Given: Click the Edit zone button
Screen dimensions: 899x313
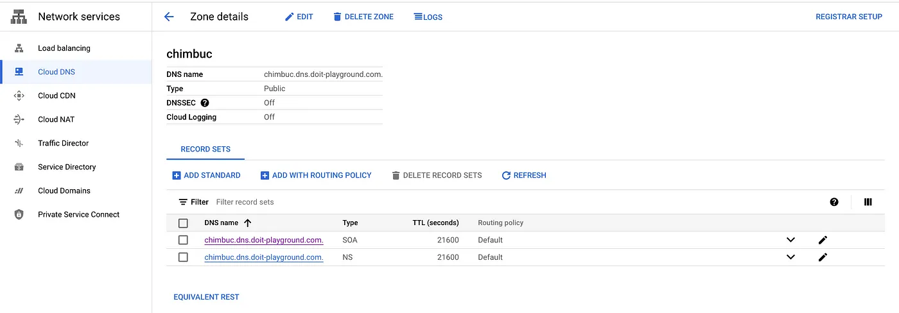Looking at the screenshot, I should pyautogui.click(x=299, y=17).
